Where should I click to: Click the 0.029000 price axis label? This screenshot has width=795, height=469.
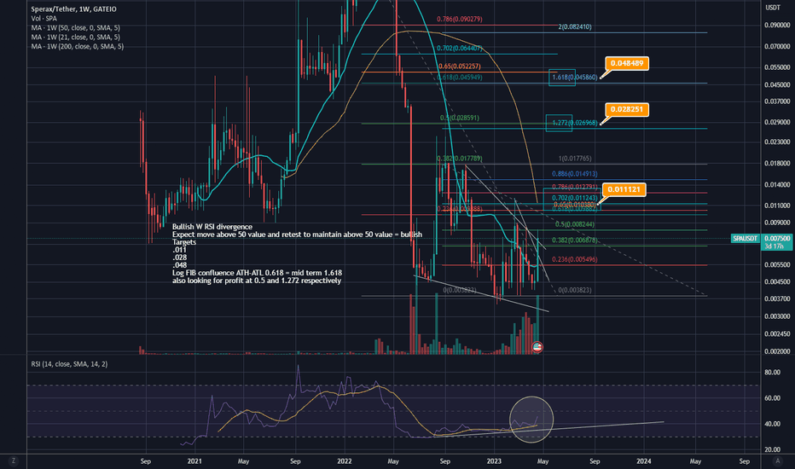tap(777, 123)
